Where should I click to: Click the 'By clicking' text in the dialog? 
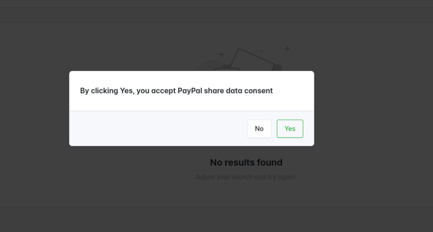tap(99, 91)
